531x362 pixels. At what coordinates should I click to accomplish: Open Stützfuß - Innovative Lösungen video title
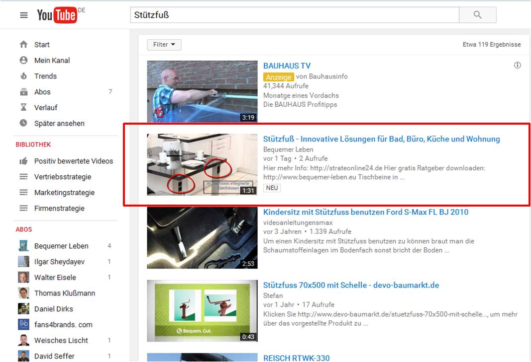pos(381,139)
